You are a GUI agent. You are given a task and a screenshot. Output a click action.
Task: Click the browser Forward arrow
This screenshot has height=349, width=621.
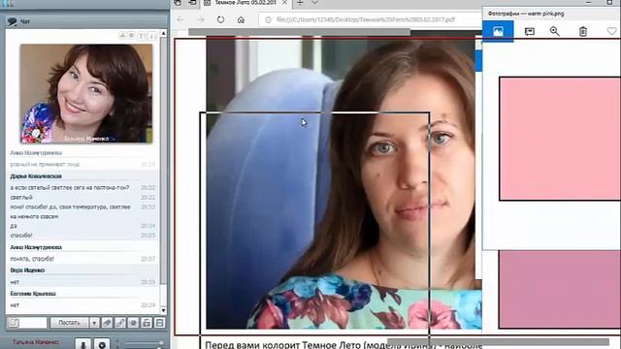[201, 19]
